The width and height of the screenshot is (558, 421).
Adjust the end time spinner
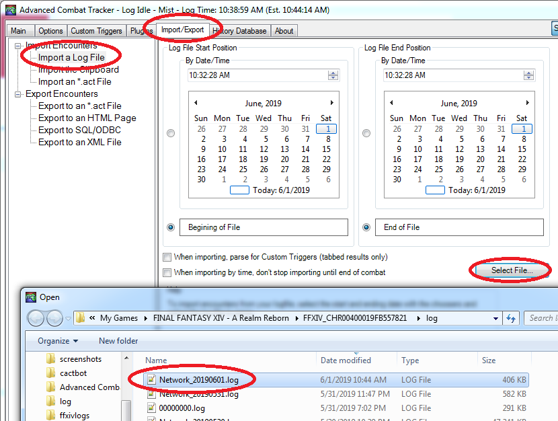click(x=529, y=75)
